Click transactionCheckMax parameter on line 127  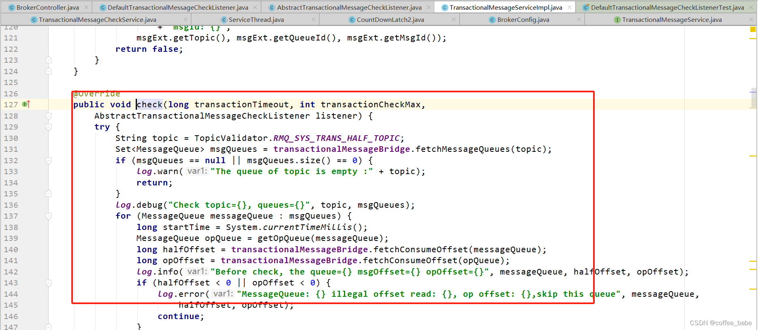coord(370,104)
